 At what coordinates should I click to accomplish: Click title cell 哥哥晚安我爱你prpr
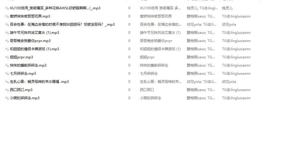(x=156, y=41)
